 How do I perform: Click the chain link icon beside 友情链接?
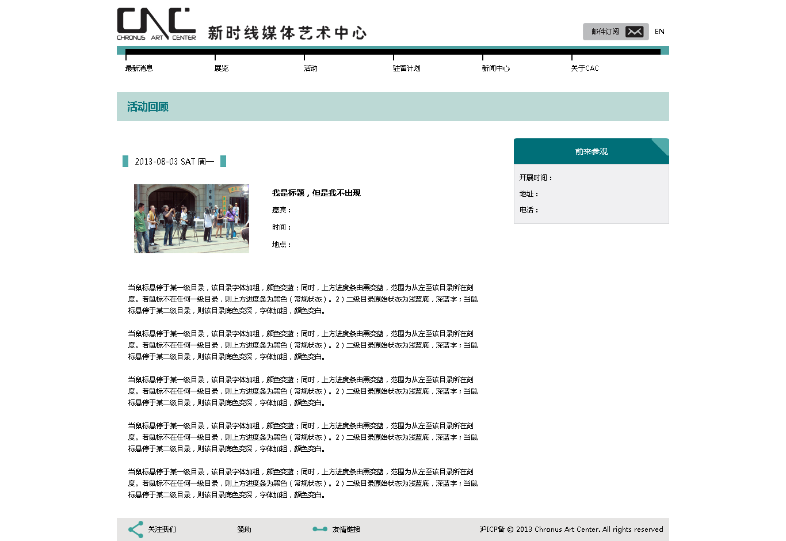click(x=320, y=529)
